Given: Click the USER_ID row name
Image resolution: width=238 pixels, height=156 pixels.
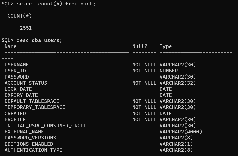Looking at the screenshot, I should point(15,71).
